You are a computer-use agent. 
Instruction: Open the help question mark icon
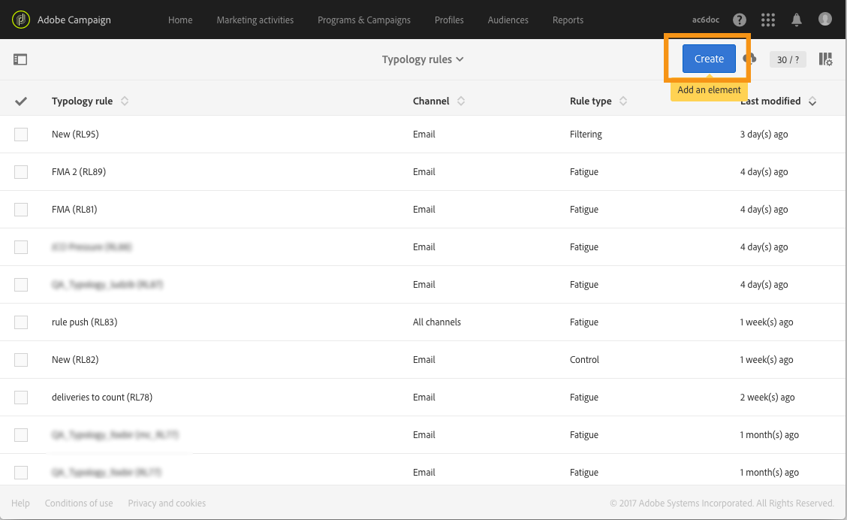(740, 20)
